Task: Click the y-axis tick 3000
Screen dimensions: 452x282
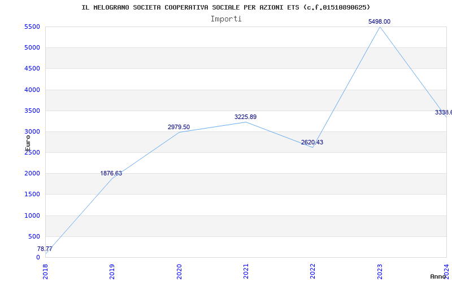Action: click(x=32, y=131)
